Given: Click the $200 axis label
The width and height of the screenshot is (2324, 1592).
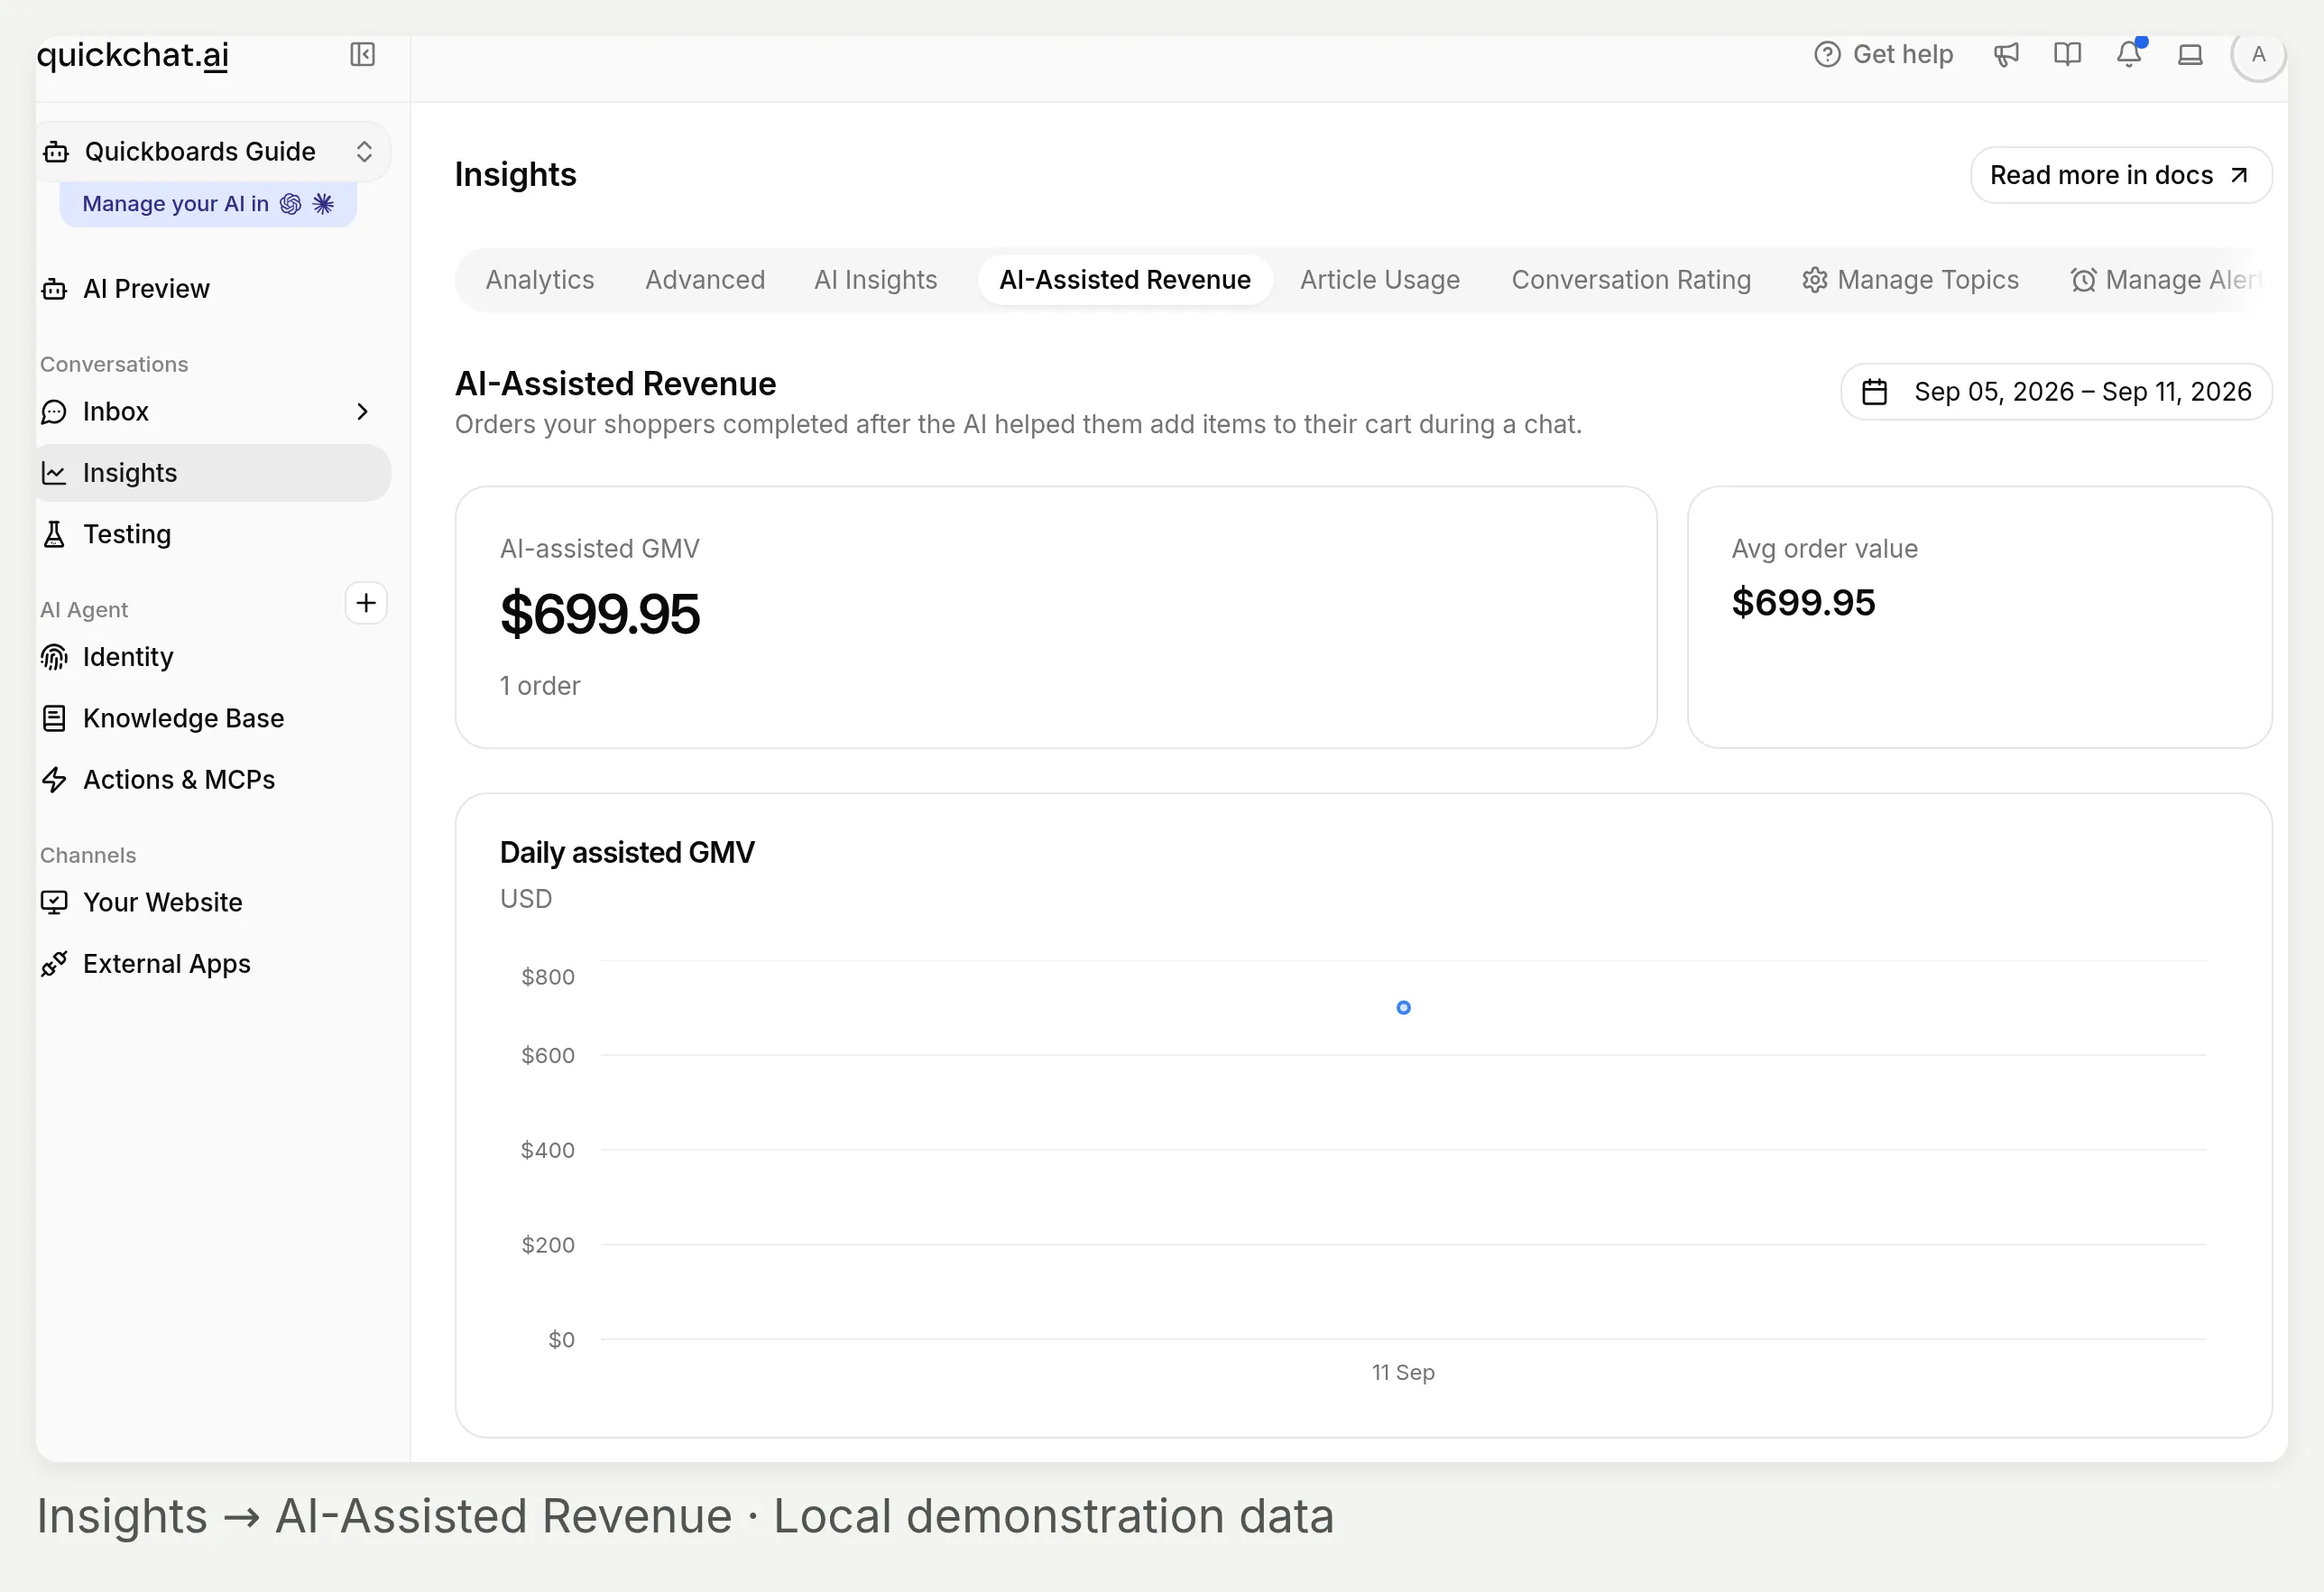Looking at the screenshot, I should (x=548, y=1245).
